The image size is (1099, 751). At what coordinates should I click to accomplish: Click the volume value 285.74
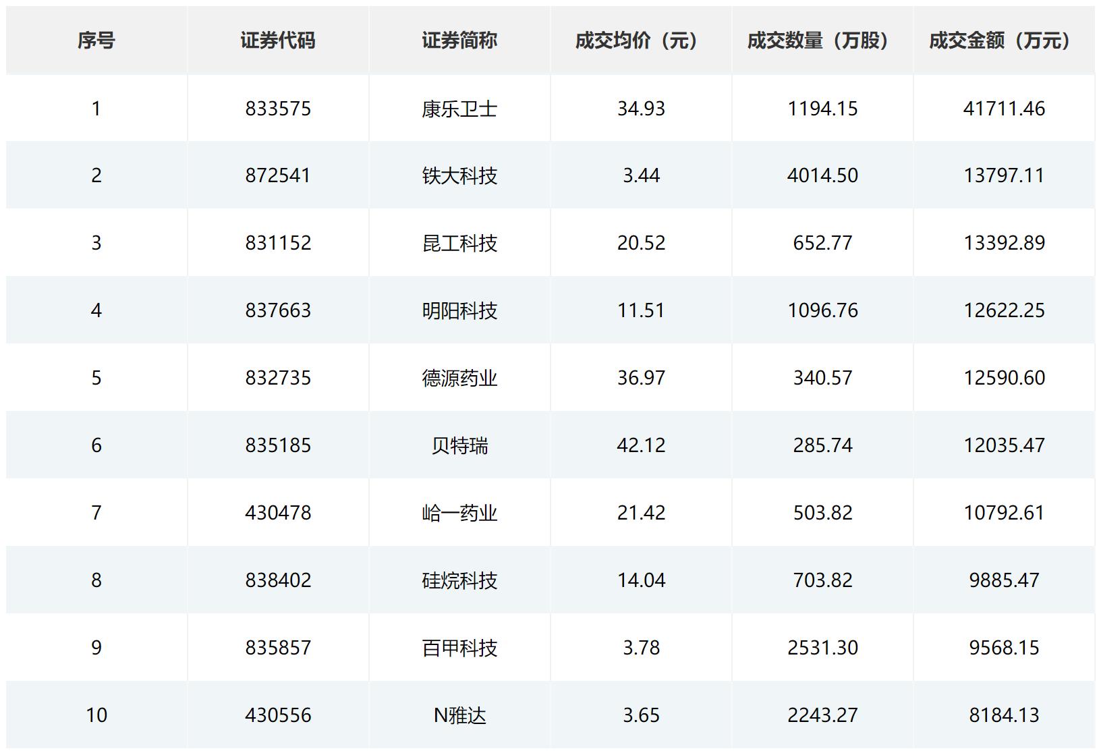click(822, 445)
